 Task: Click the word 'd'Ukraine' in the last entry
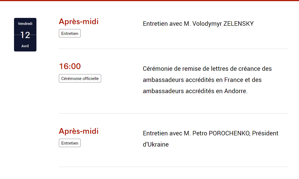click(x=156, y=145)
